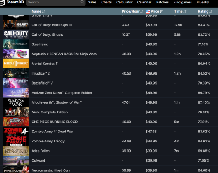
Task: Open Shadow of War thumbnail
Action: (x=16, y=102)
